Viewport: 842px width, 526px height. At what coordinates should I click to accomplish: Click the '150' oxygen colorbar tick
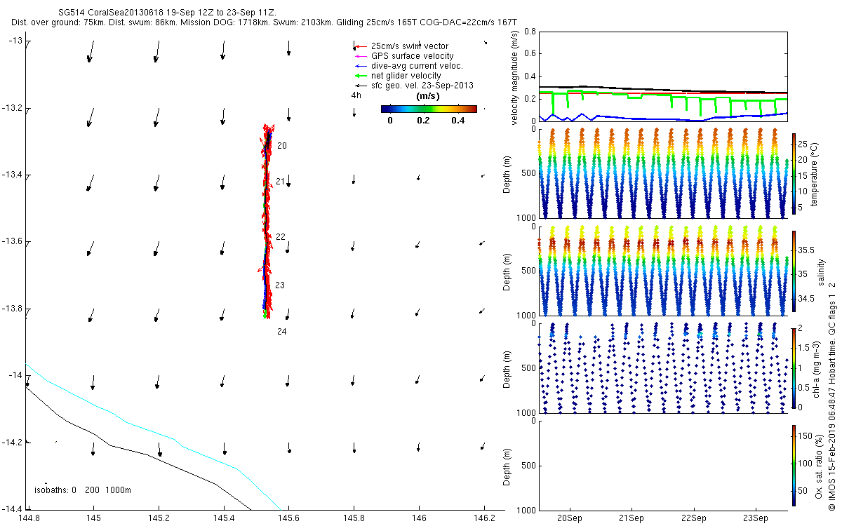coord(804,436)
